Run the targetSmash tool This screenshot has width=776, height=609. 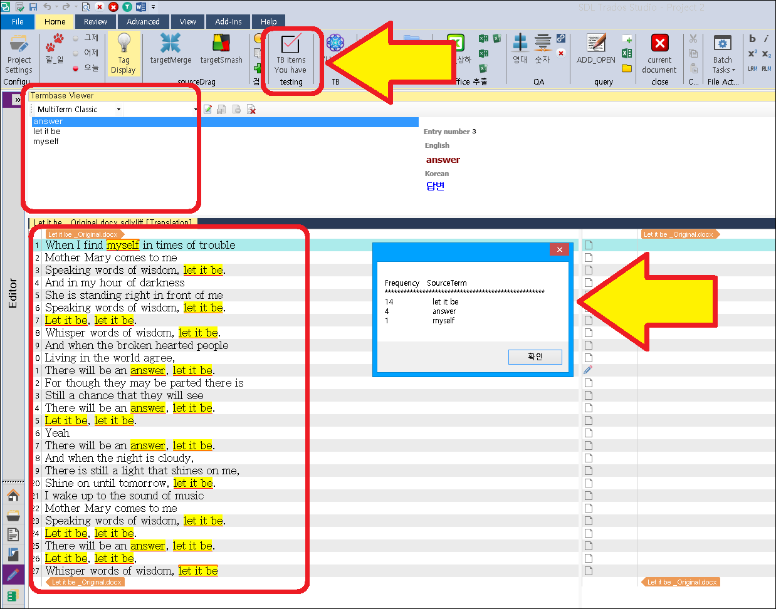(221, 49)
